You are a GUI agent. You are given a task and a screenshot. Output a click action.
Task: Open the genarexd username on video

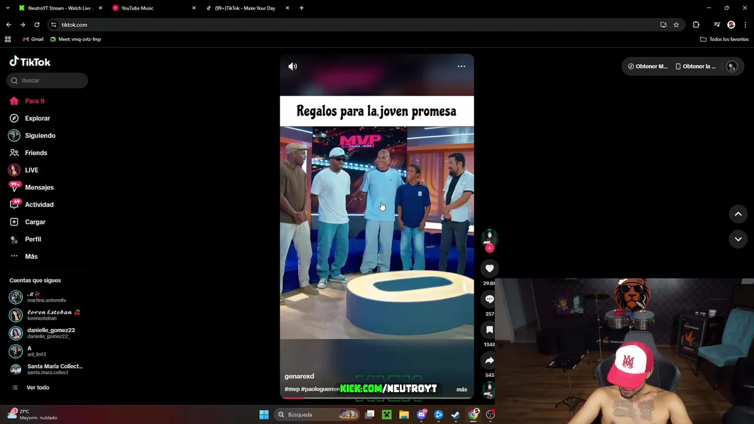(299, 376)
